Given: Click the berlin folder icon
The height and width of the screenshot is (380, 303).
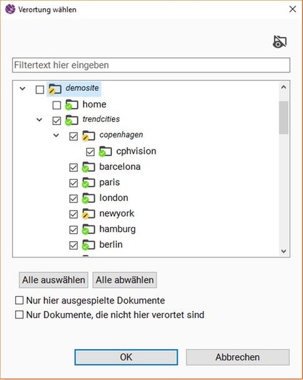Looking at the screenshot, I should click(x=88, y=245).
